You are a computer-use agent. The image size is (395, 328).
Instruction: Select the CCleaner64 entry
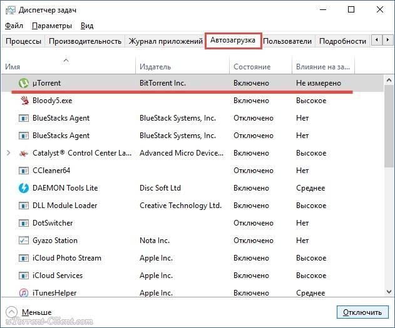(x=51, y=171)
